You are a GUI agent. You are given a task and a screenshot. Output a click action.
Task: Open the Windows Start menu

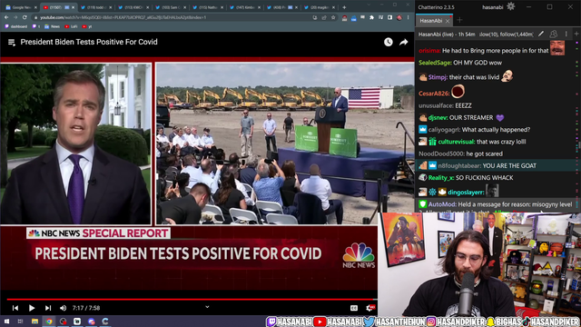pos(6,322)
